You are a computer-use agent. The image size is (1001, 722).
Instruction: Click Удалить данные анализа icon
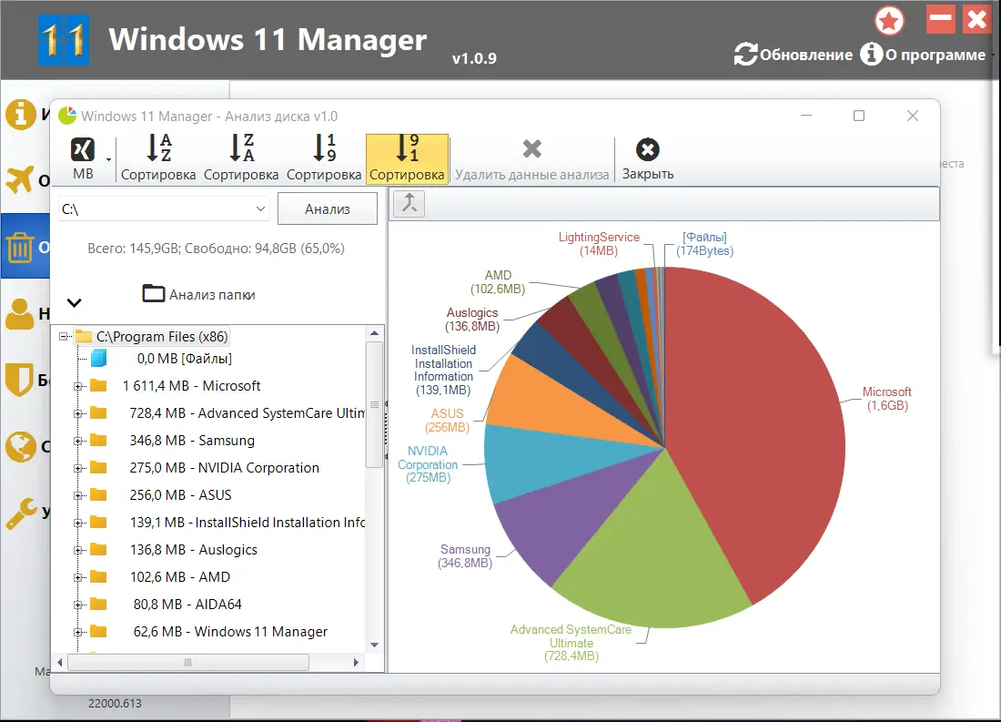pyautogui.click(x=531, y=149)
